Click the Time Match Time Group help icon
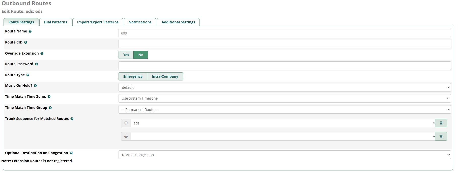The height and width of the screenshot is (177, 458). 50,108
